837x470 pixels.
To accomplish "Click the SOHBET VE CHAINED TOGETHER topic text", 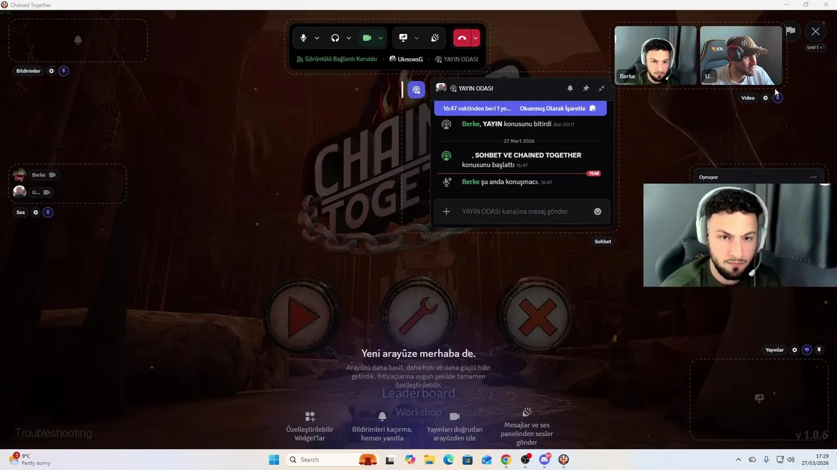I will click(x=528, y=155).
